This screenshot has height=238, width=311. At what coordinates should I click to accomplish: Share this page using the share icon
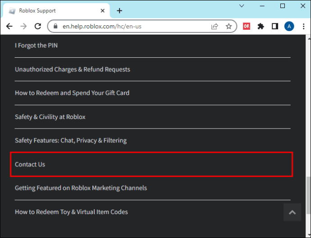[215, 26]
